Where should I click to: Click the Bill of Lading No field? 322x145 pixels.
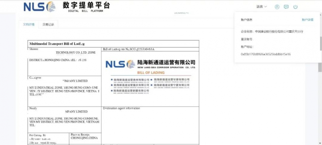tap(150, 49)
